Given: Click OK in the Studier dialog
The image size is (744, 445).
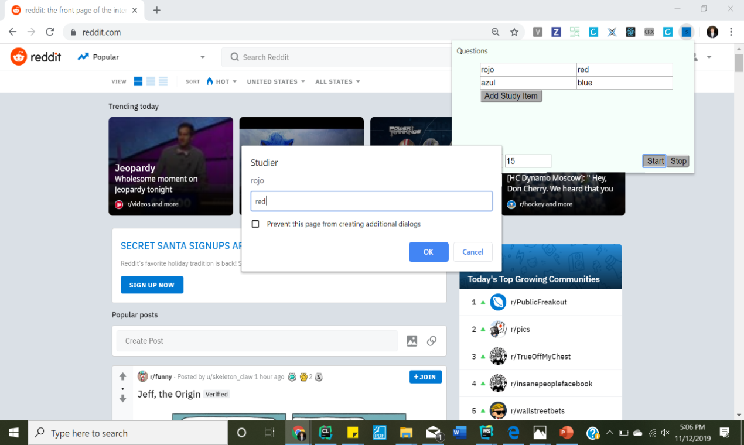Looking at the screenshot, I should [x=428, y=252].
